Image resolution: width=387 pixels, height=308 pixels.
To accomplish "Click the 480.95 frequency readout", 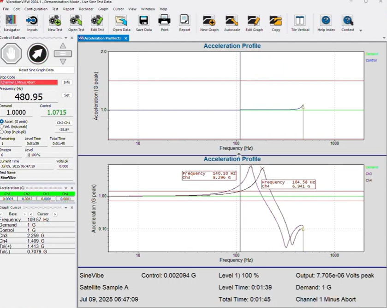I will [29, 97].
